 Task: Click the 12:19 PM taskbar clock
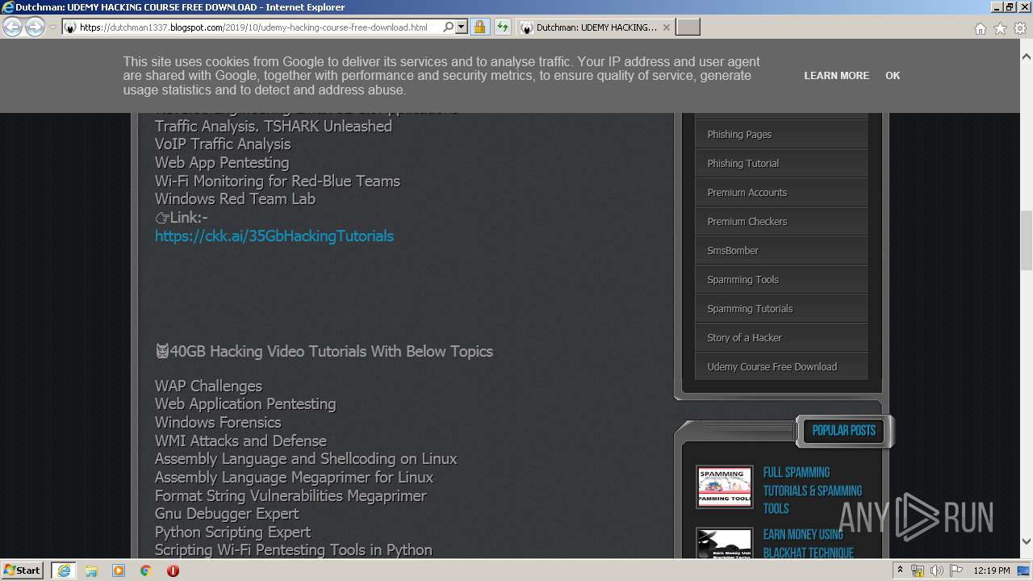[992, 571]
